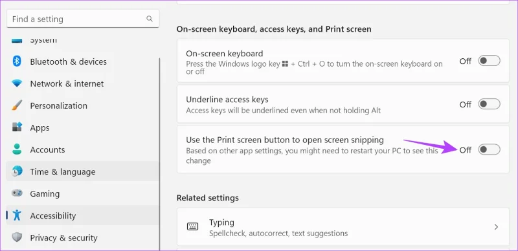Click the Bluetooth icon in the sidebar
Image resolution: width=518 pixels, height=251 pixels.
(17, 61)
